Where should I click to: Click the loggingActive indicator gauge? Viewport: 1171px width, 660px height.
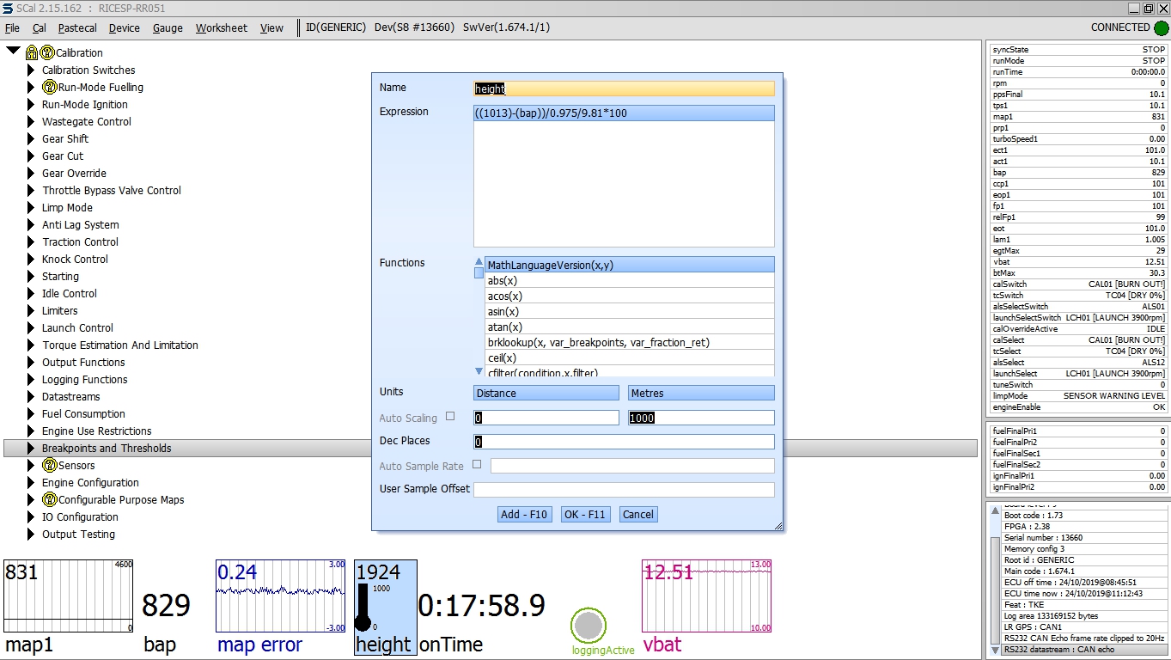[x=589, y=626]
